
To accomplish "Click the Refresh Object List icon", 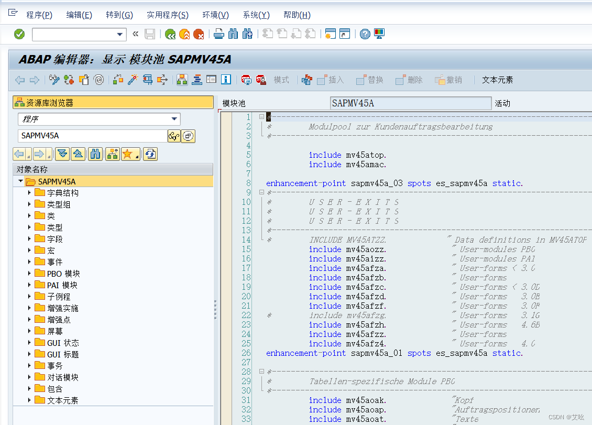I will coord(150,154).
